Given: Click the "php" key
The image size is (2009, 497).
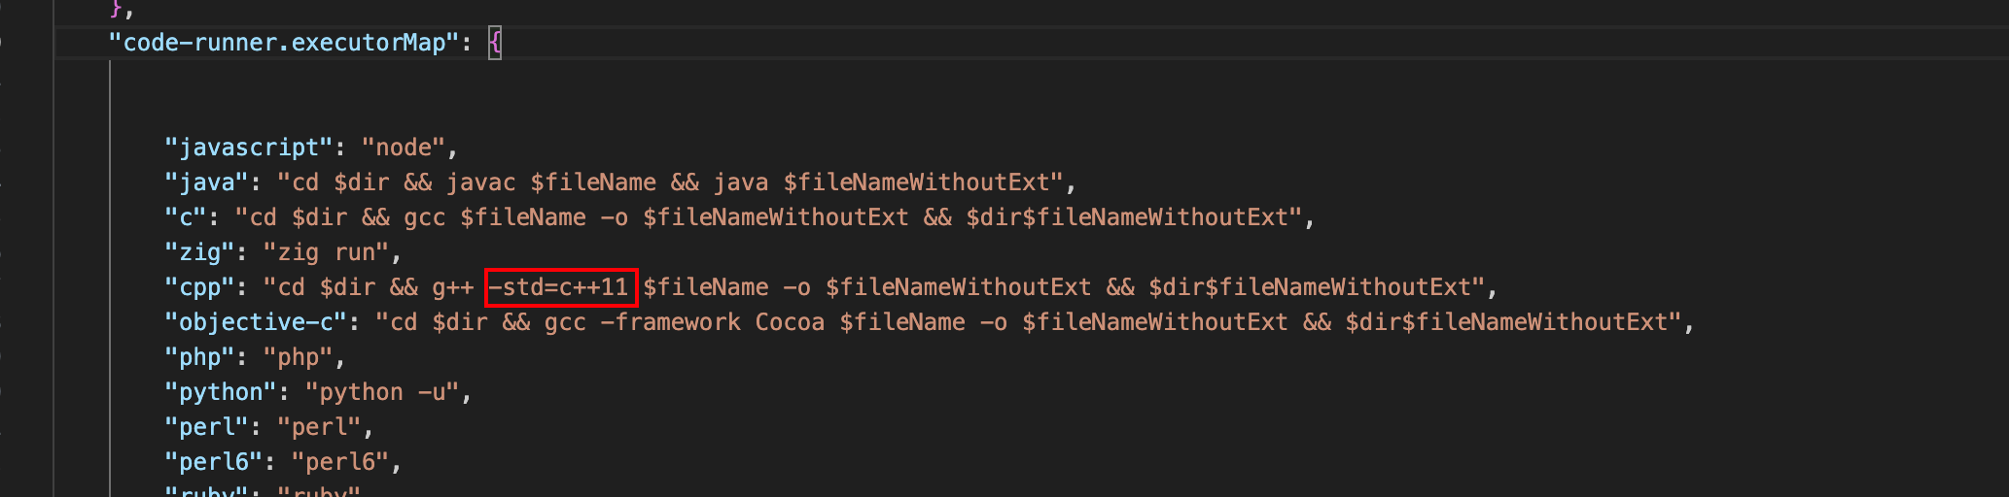Looking at the screenshot, I should (199, 357).
